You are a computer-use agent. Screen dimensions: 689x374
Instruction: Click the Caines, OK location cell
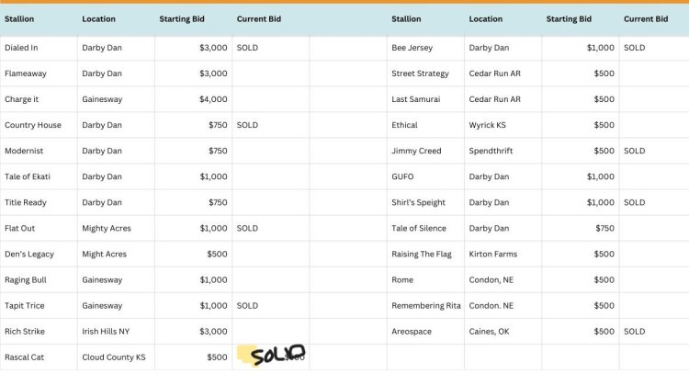pos(489,331)
